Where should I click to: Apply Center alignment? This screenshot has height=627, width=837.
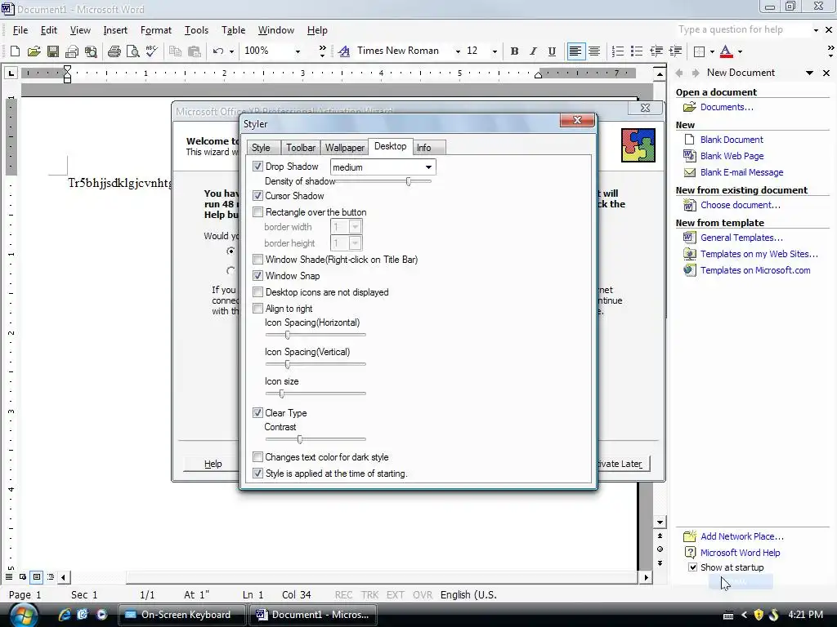(594, 51)
